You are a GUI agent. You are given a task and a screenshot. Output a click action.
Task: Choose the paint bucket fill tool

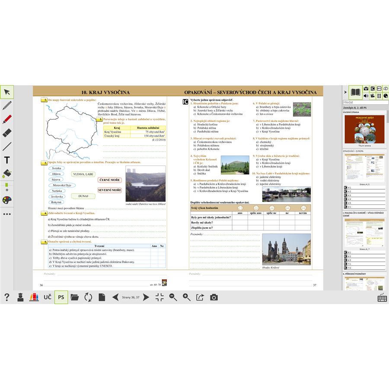tap(7, 174)
